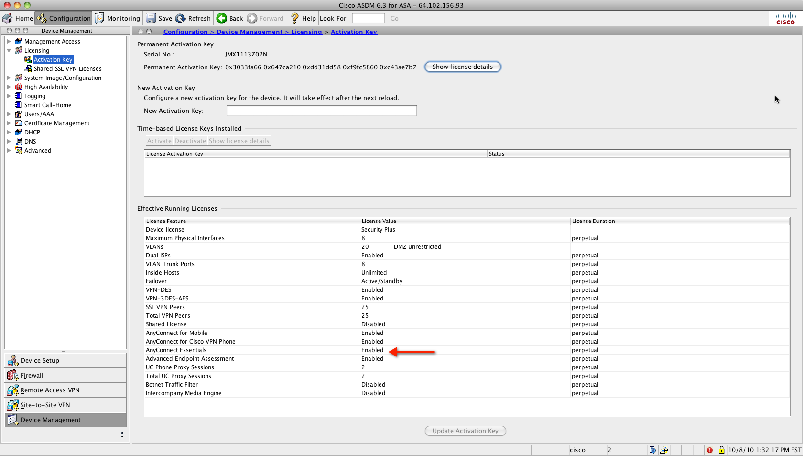Click the Go button next to search
This screenshot has width=803, height=456.
394,19
